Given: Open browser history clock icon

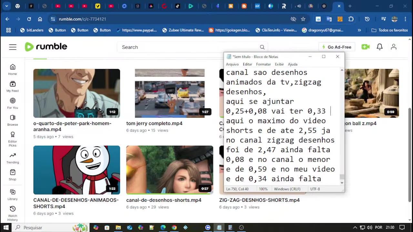Looking at the screenshot, I should (367, 19).
